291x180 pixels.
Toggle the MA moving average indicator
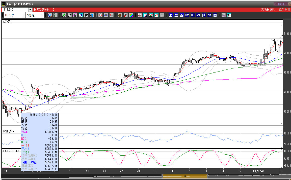(x=176, y=15)
